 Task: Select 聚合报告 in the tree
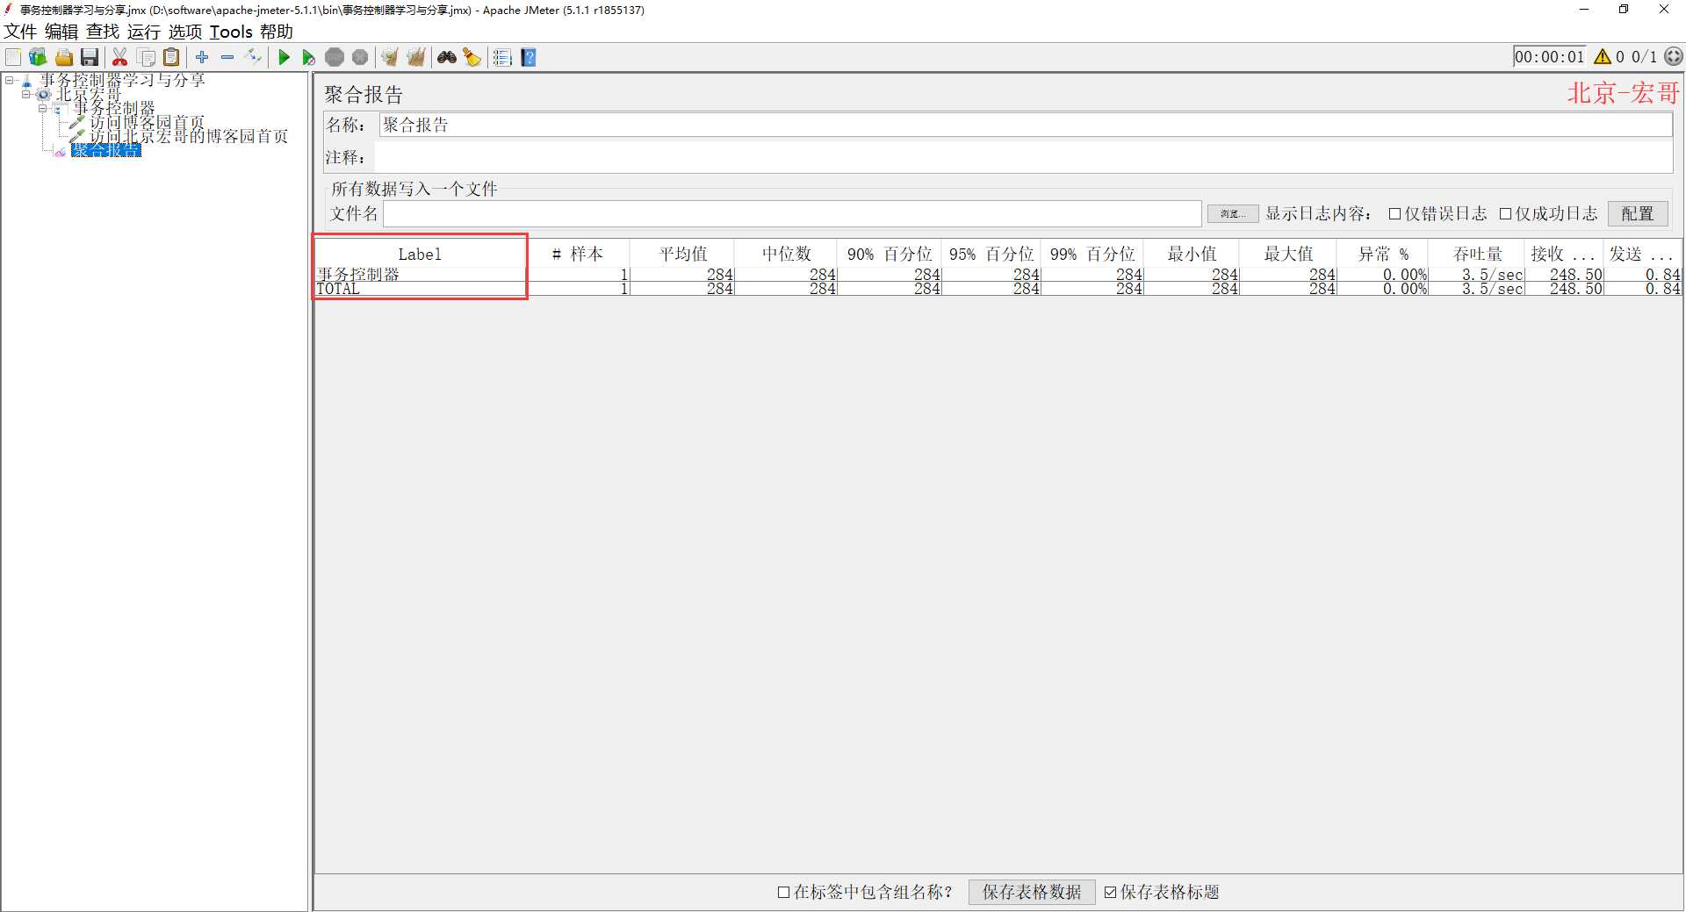pos(105,150)
